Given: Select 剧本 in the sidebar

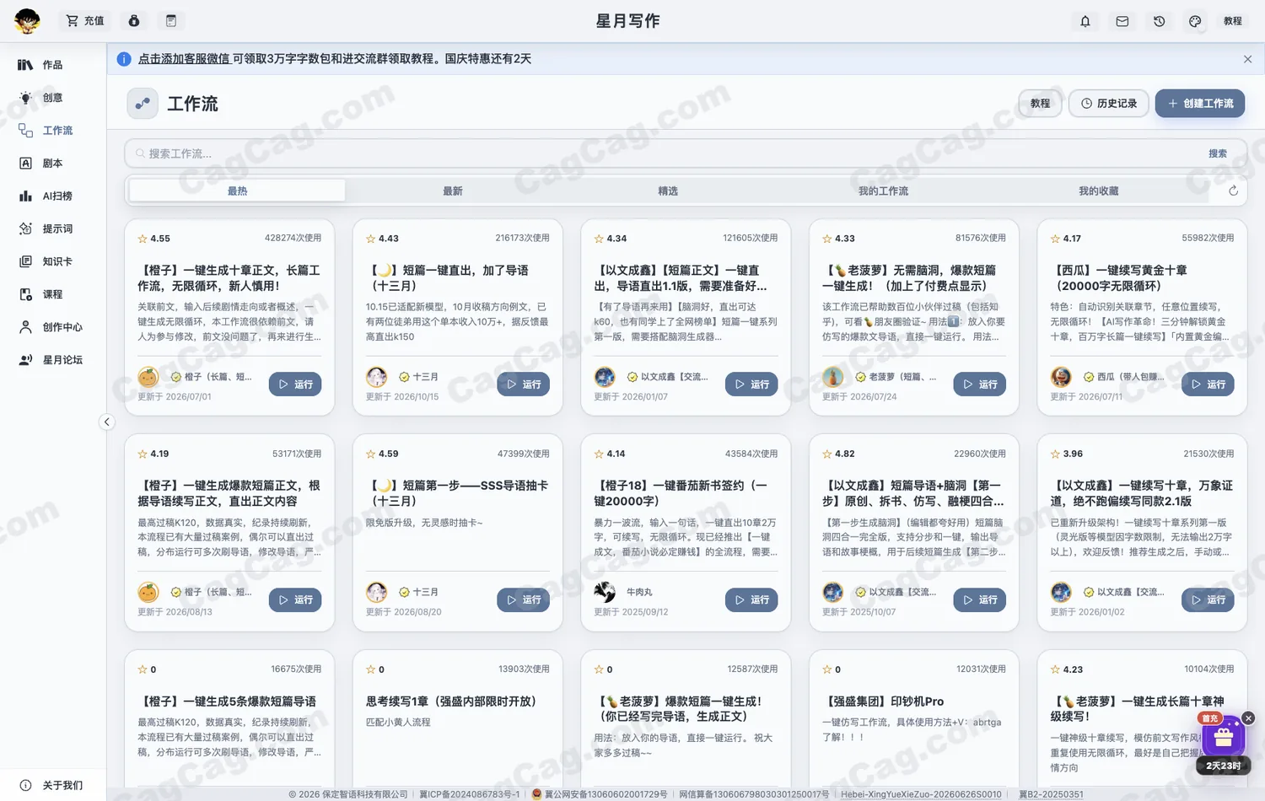Looking at the screenshot, I should pos(52,164).
